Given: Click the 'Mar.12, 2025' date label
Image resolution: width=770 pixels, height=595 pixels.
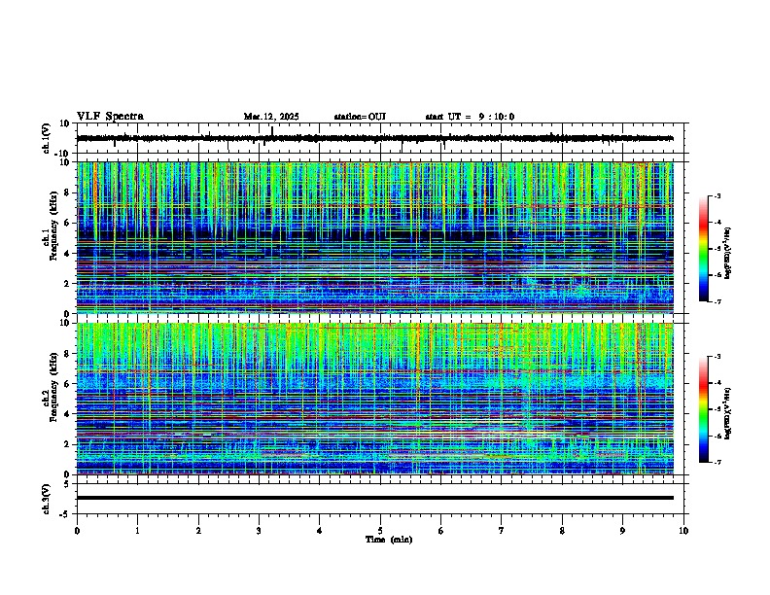Looking at the screenshot, I should coord(271,117).
